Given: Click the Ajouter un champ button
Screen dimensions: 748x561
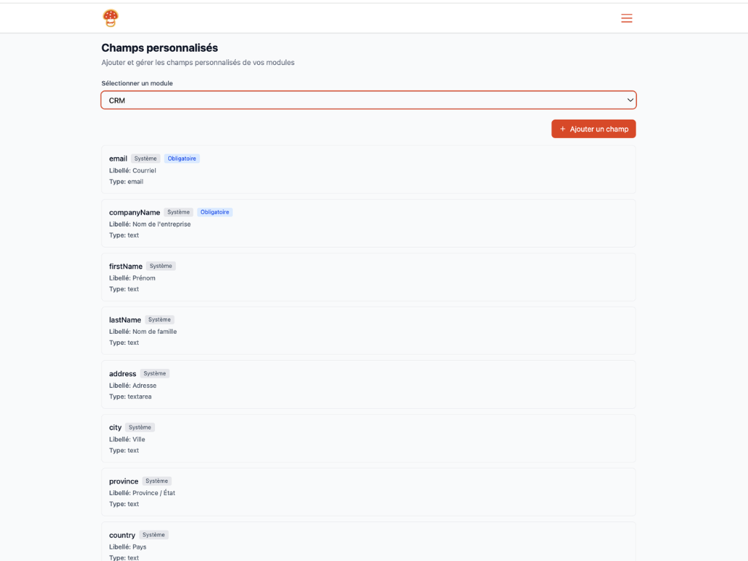Looking at the screenshot, I should [x=593, y=128].
